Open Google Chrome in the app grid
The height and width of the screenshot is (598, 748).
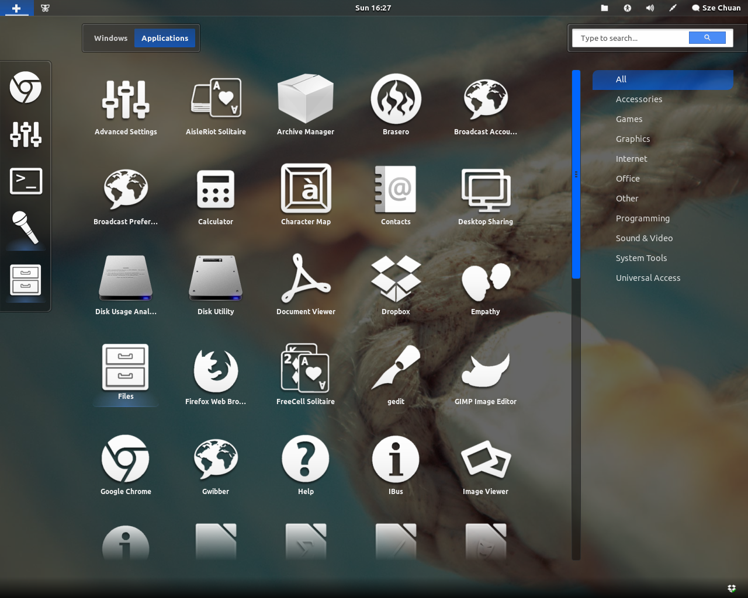point(126,465)
